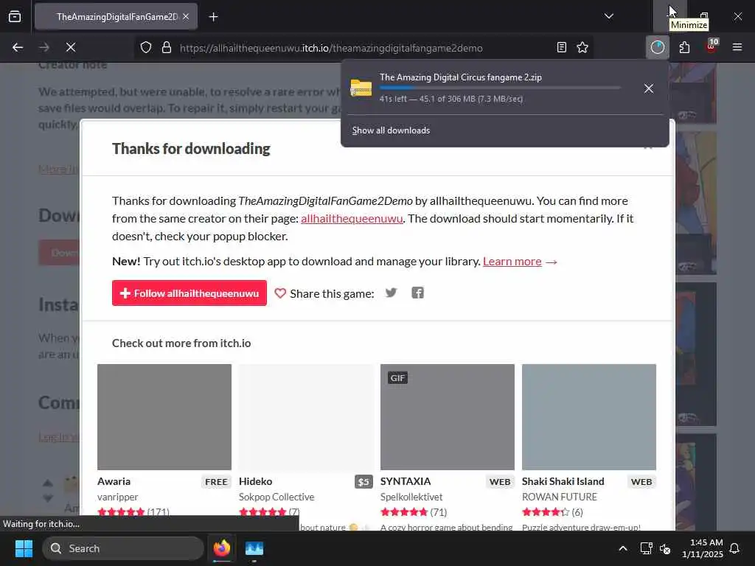Show hidden system tray icons
Image resolution: width=755 pixels, height=566 pixels.
622,548
